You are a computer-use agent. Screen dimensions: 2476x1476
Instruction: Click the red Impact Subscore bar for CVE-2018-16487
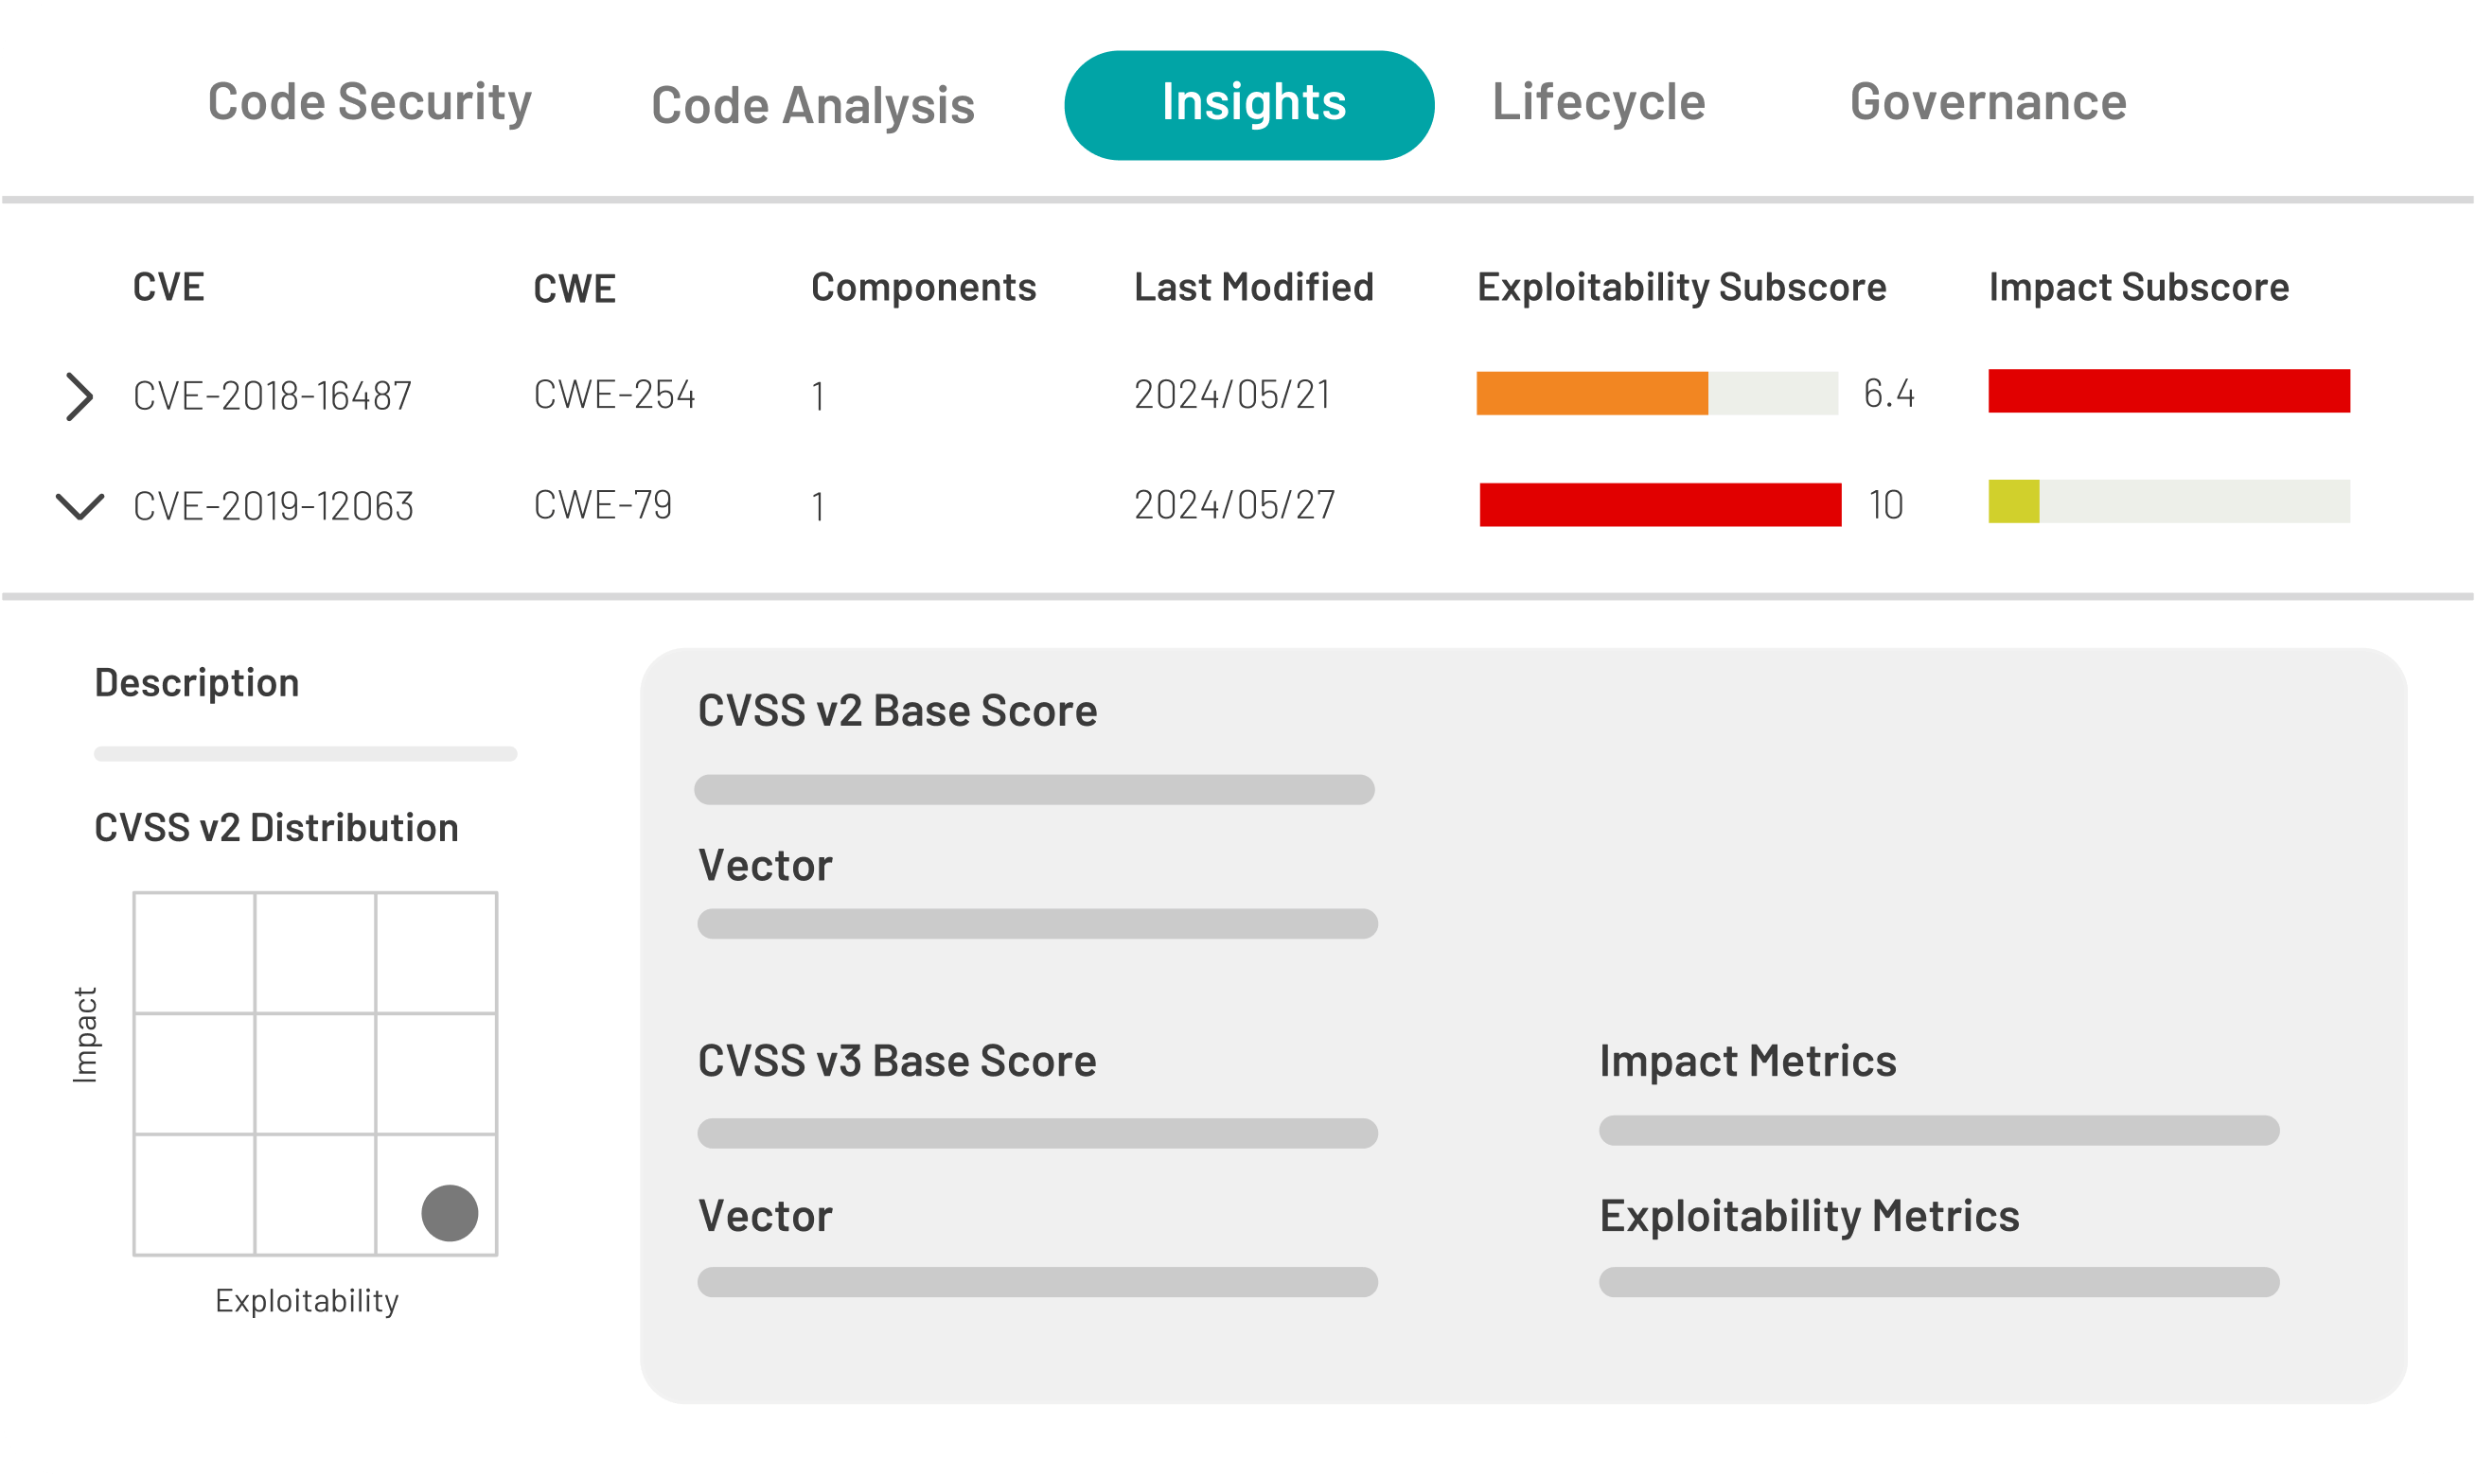click(2167, 392)
